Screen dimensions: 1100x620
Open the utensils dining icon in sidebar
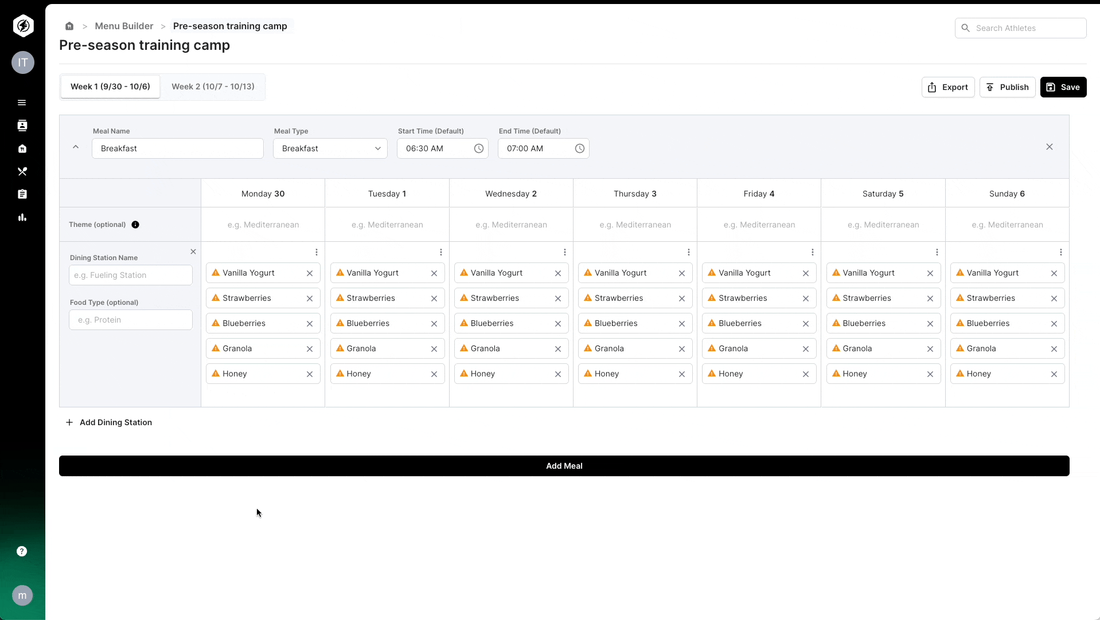(x=22, y=171)
